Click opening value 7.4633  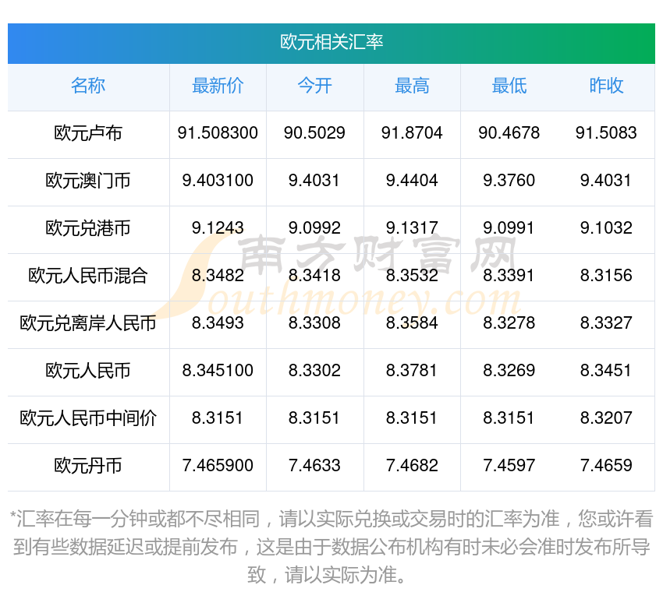point(314,466)
